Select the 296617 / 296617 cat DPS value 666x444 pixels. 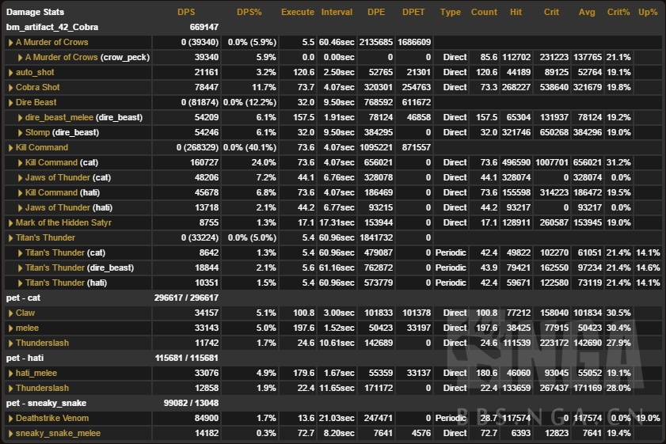[186, 298]
